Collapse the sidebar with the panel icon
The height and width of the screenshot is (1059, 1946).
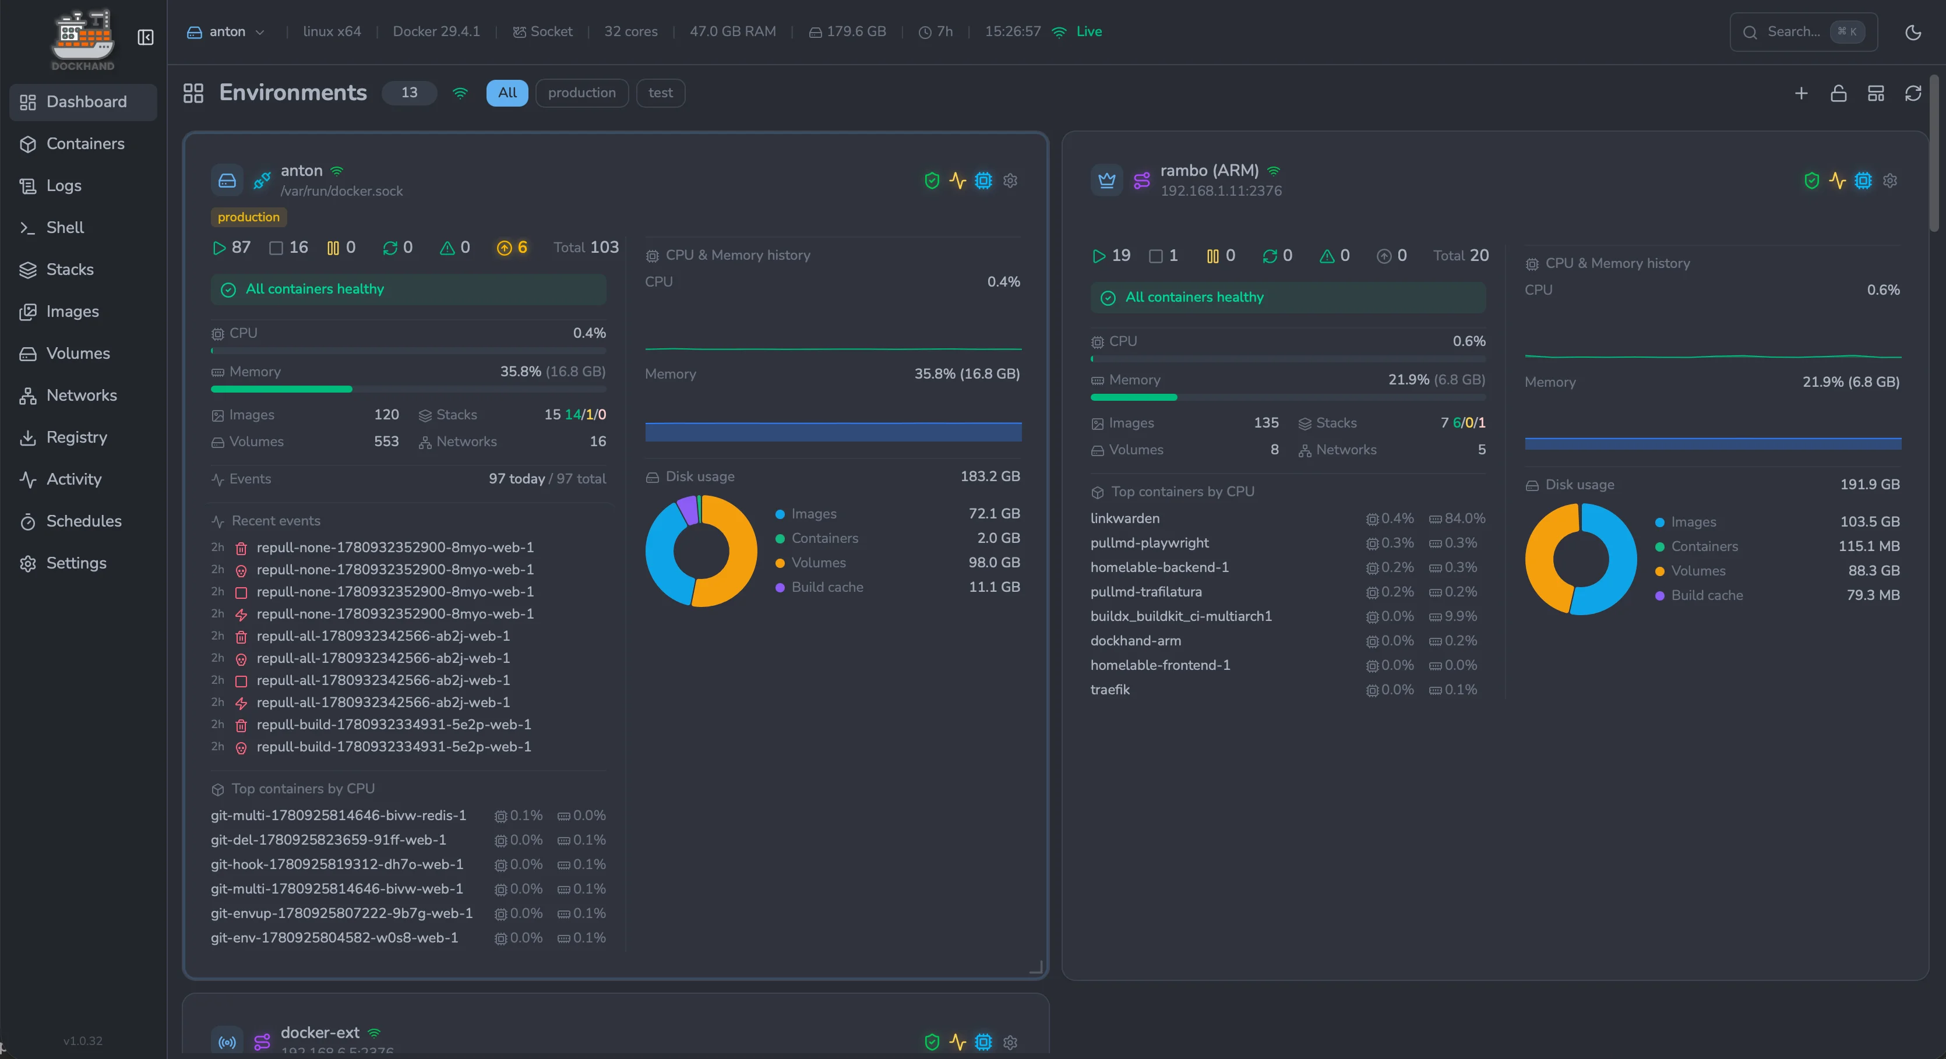tap(146, 37)
